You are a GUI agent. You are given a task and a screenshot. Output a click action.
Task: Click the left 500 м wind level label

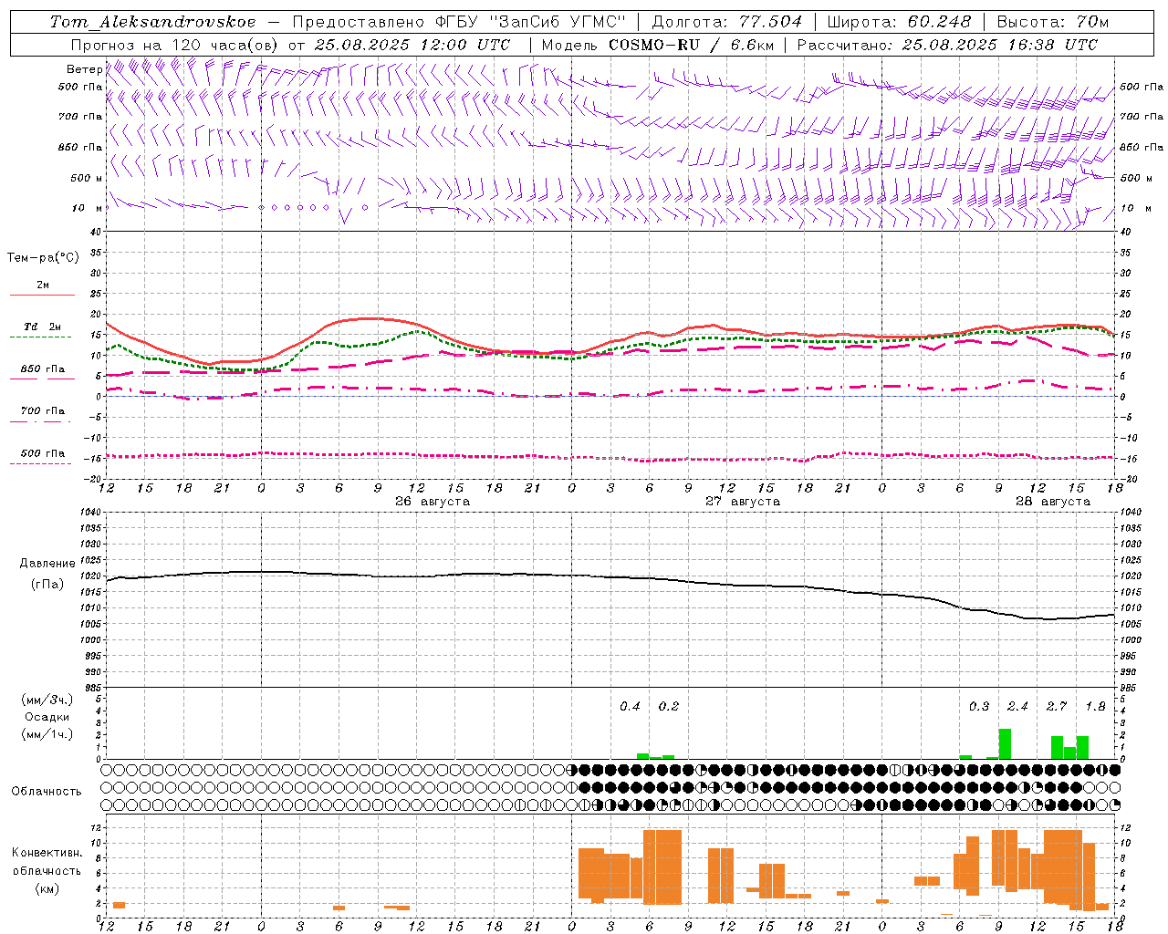coord(87,178)
